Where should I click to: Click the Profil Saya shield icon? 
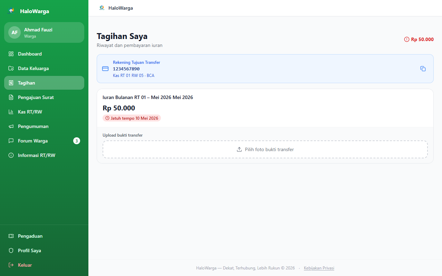[x=11, y=250]
